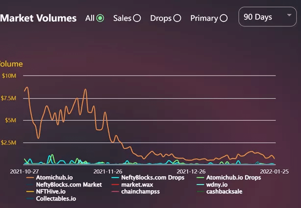Click the wdny.io legend entry
The height and width of the screenshot is (208, 301).
pos(217,185)
